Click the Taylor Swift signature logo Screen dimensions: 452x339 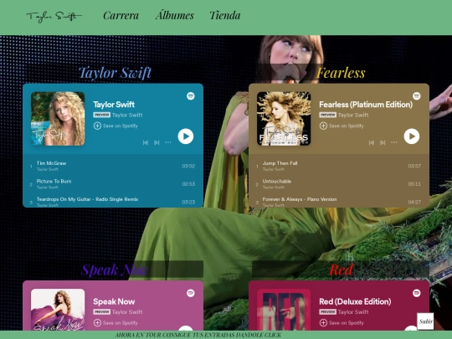pyautogui.click(x=54, y=17)
